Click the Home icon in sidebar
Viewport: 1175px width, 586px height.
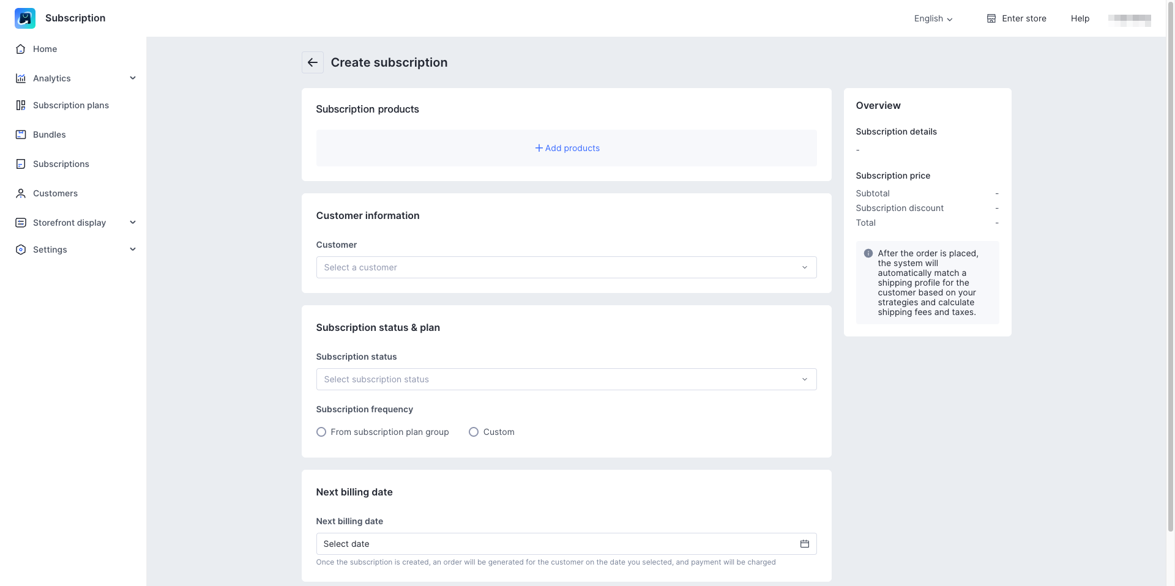tap(21, 49)
